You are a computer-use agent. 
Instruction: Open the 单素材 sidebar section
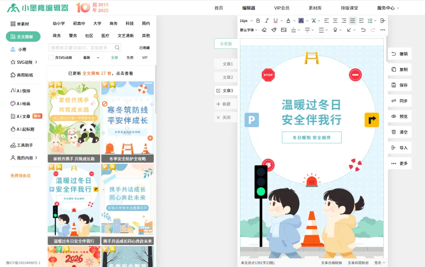coord(20,24)
